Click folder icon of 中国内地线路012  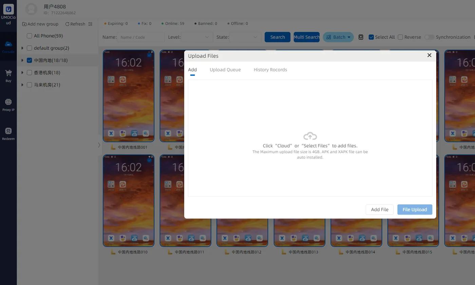tap(227, 252)
